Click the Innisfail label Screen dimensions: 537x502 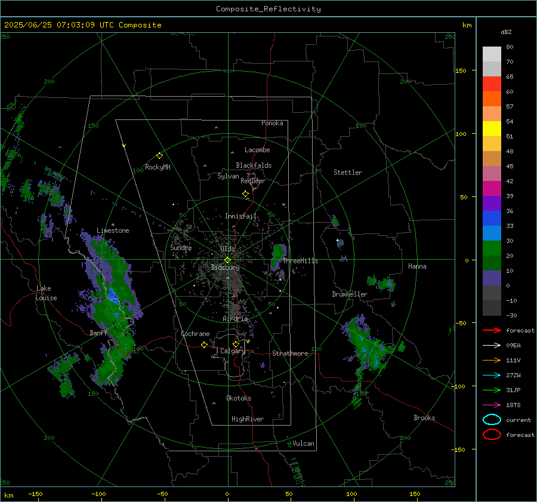coord(240,216)
